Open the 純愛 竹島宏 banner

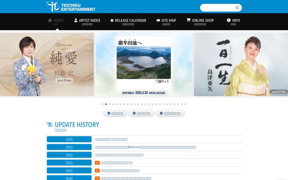pos(47,64)
